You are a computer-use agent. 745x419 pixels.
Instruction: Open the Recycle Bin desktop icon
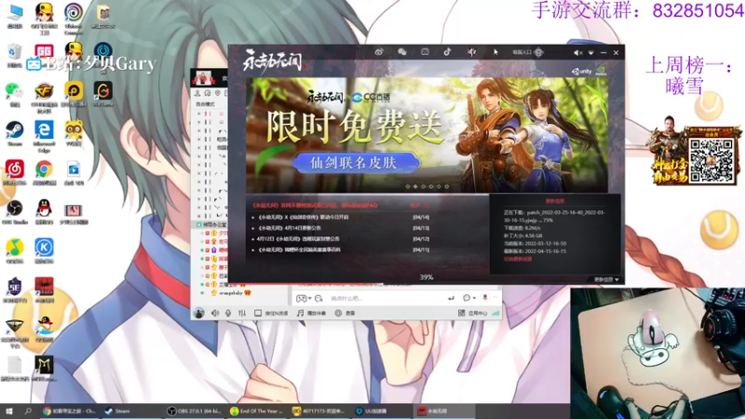click(x=15, y=56)
